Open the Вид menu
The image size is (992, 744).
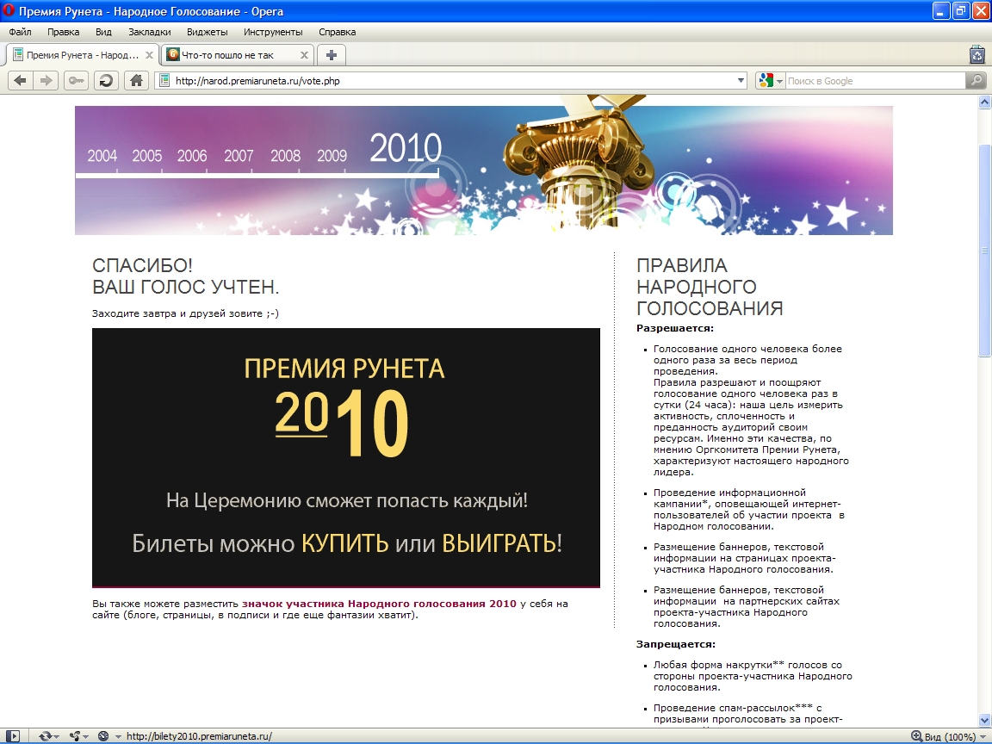103,32
